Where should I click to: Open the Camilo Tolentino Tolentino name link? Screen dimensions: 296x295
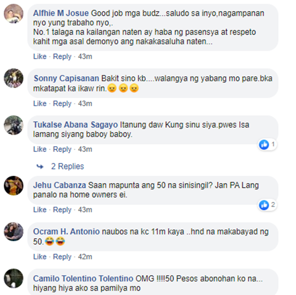point(83,278)
